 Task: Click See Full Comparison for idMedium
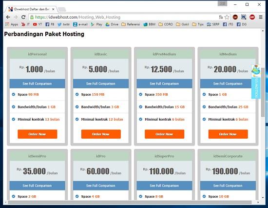pos(228,83)
